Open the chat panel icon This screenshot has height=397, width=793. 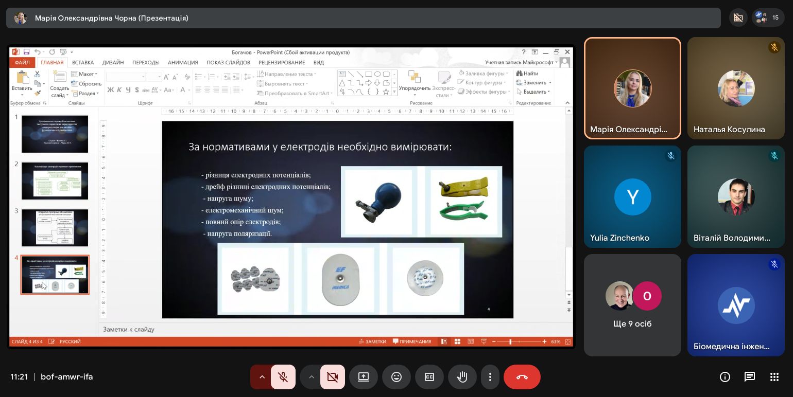pyautogui.click(x=749, y=377)
